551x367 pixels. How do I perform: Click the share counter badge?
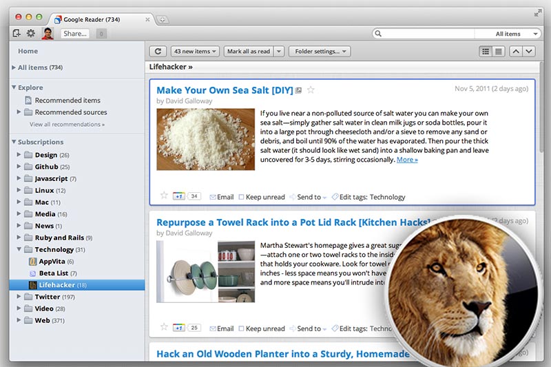pyautogui.click(x=101, y=34)
